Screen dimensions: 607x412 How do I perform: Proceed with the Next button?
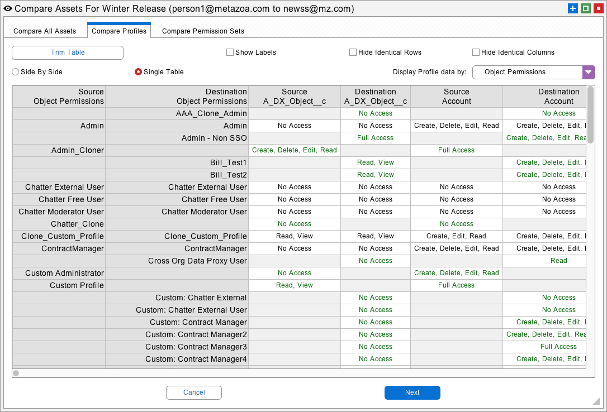click(412, 392)
